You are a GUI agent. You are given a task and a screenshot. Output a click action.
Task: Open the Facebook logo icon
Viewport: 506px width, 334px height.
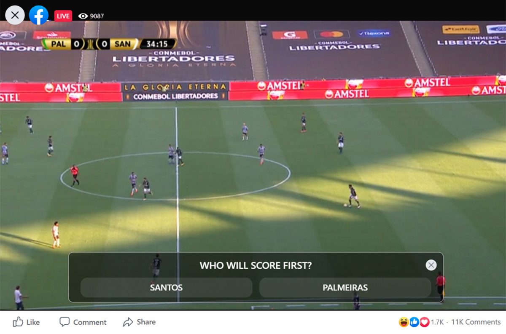pyautogui.click(x=39, y=15)
